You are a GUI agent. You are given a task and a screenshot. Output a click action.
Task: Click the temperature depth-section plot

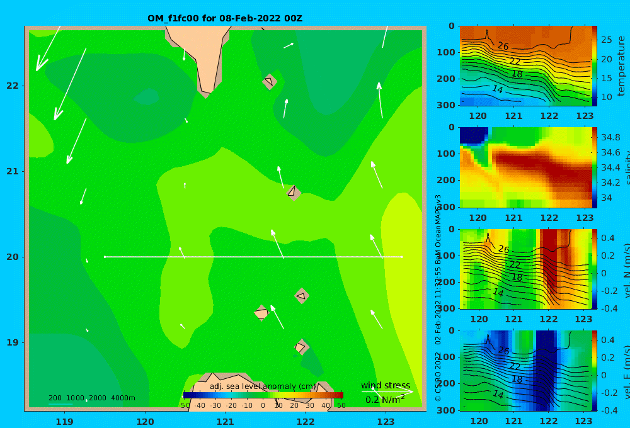[x=525, y=66]
